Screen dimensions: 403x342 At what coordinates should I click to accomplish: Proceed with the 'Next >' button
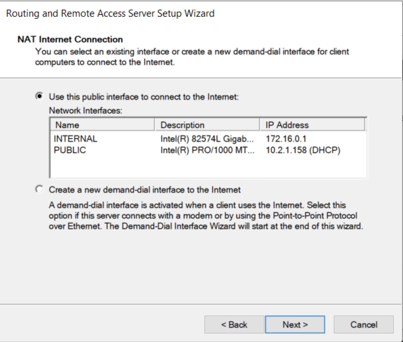pyautogui.click(x=295, y=325)
